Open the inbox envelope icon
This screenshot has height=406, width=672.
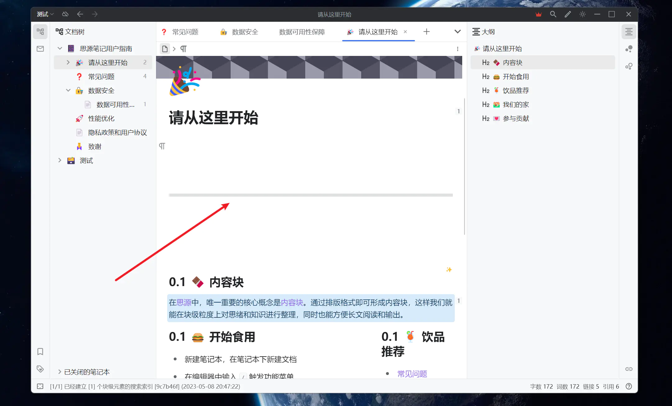pyautogui.click(x=40, y=49)
